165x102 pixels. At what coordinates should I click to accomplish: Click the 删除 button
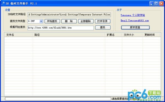(69, 21)
